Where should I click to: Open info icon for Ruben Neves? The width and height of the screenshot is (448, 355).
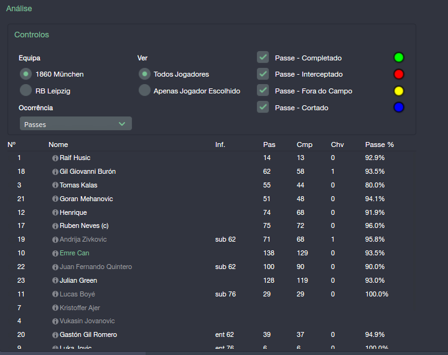click(55, 226)
